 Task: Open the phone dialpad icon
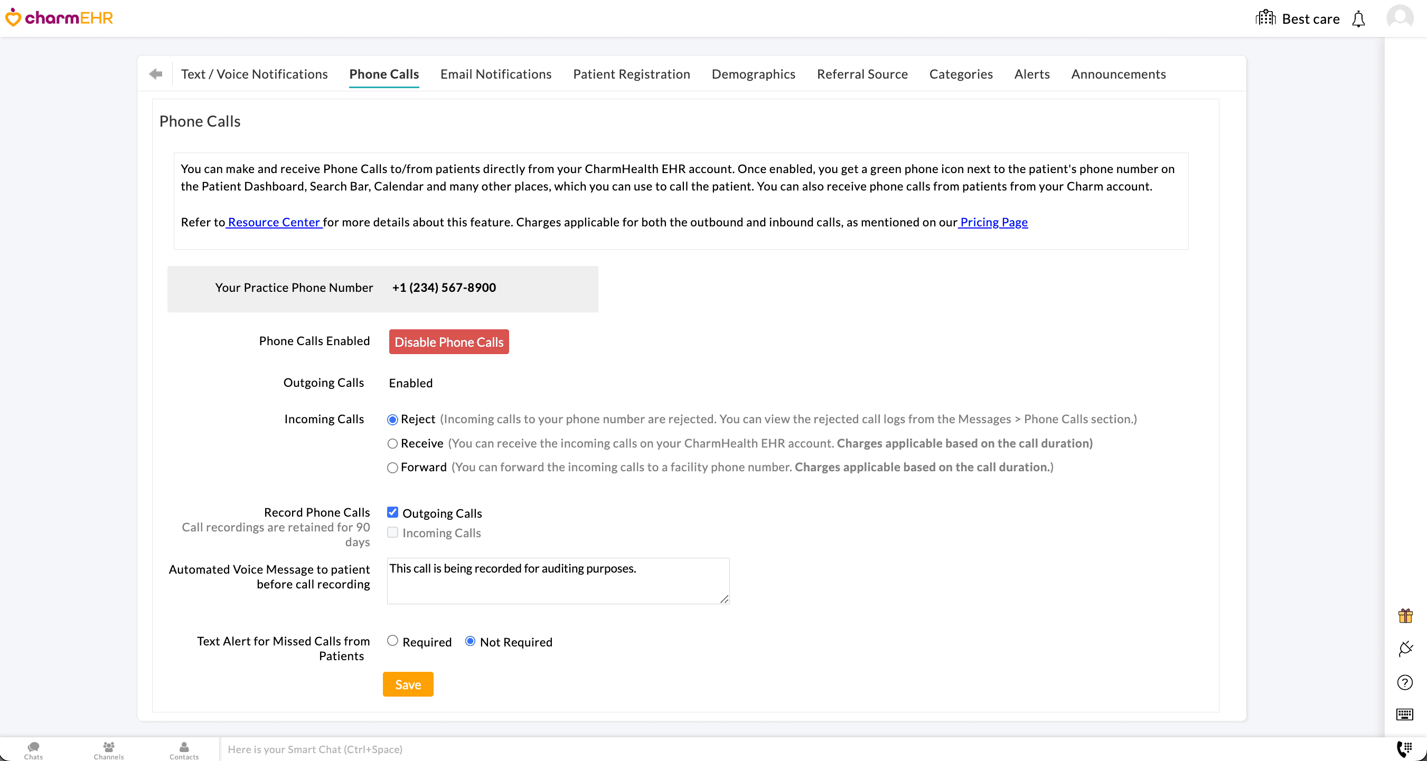(x=1404, y=748)
